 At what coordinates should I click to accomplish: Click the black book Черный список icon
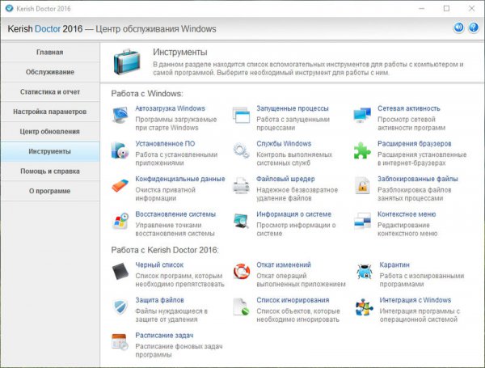(x=120, y=272)
